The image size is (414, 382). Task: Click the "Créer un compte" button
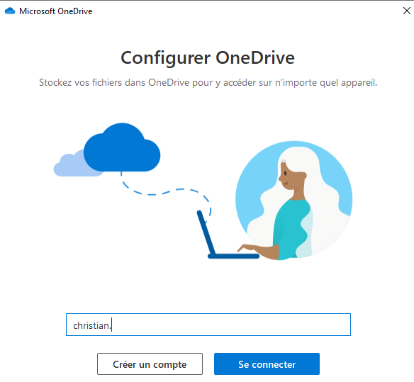tap(150, 364)
